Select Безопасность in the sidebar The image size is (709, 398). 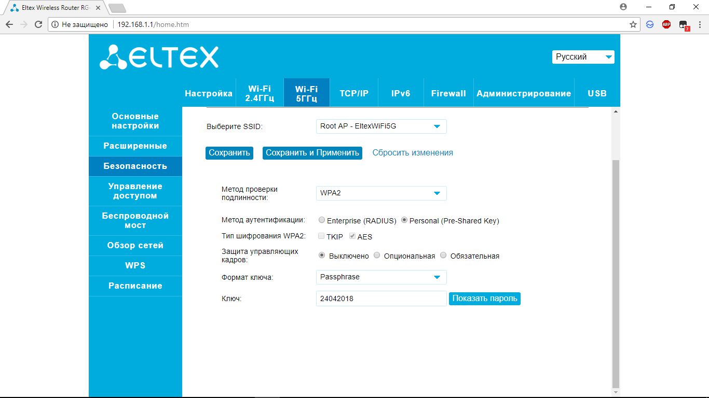(x=135, y=166)
